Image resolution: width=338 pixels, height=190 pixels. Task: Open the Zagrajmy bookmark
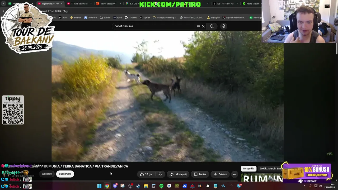coord(213,18)
